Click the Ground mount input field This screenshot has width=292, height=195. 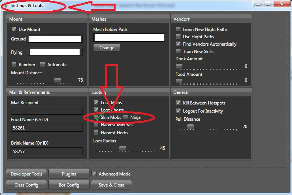click(x=55, y=39)
